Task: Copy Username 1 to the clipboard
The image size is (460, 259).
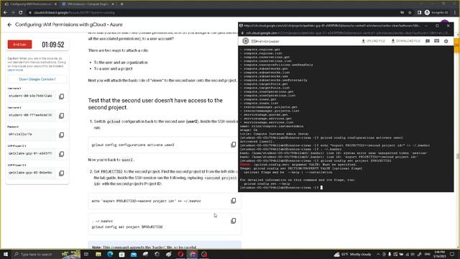Action: tap(61, 96)
